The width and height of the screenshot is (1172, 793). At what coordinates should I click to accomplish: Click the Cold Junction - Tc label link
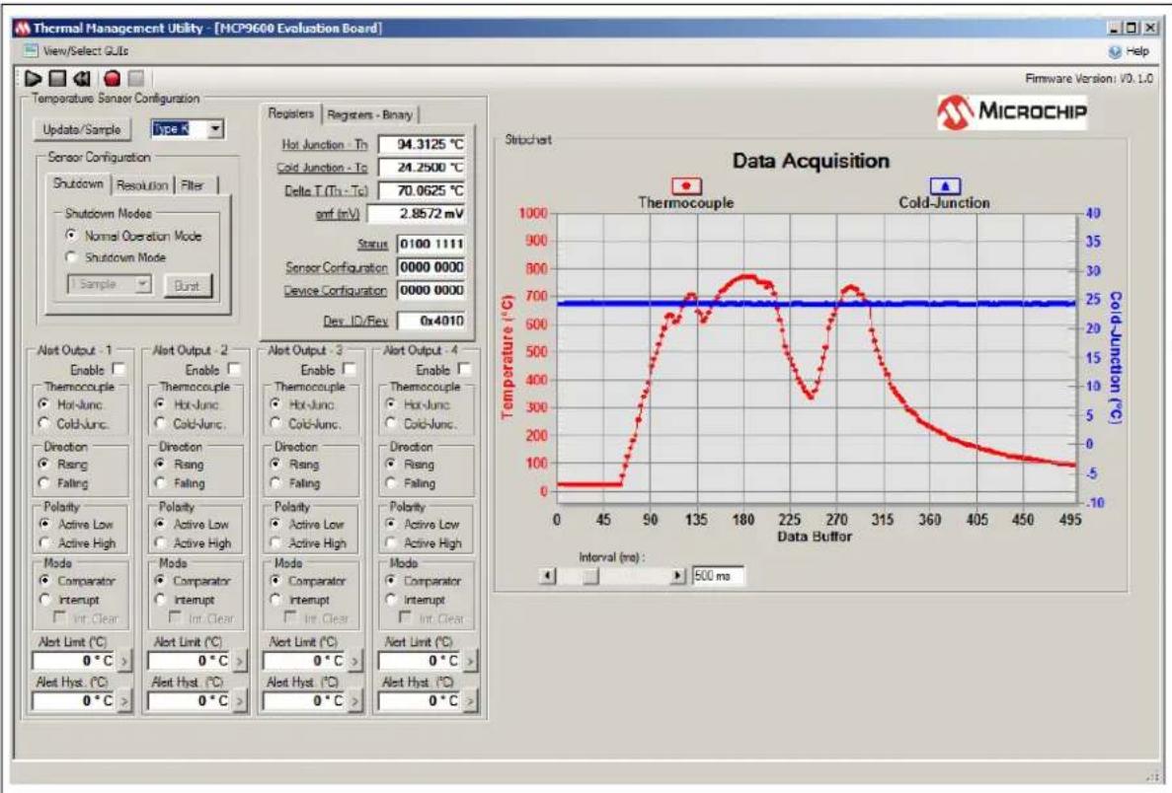[322, 168]
